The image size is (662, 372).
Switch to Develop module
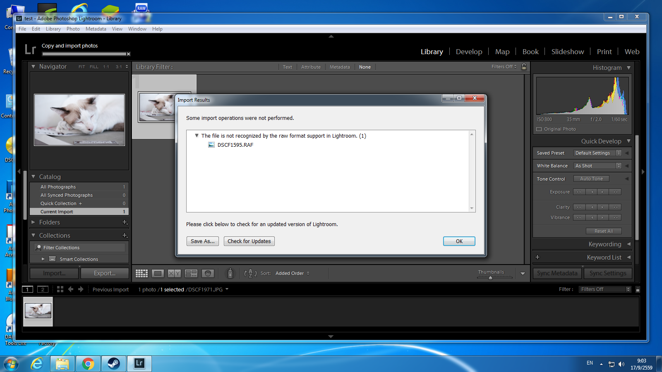click(469, 52)
